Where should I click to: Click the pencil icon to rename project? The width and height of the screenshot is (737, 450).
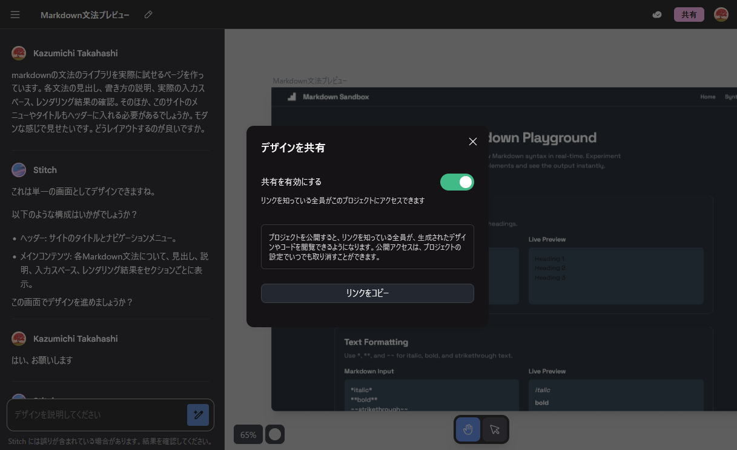148,15
